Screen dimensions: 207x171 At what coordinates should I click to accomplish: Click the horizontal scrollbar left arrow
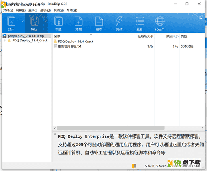click(x=55, y=128)
